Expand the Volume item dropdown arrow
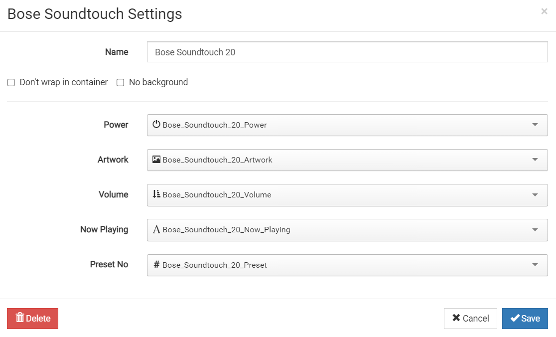Viewport: 556px width, 337px height. (535, 195)
